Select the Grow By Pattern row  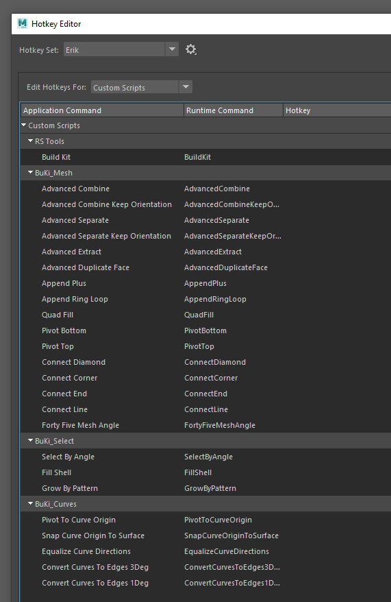[x=206, y=488]
